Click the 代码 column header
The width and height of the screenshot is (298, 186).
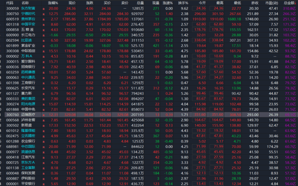click(10, 3)
